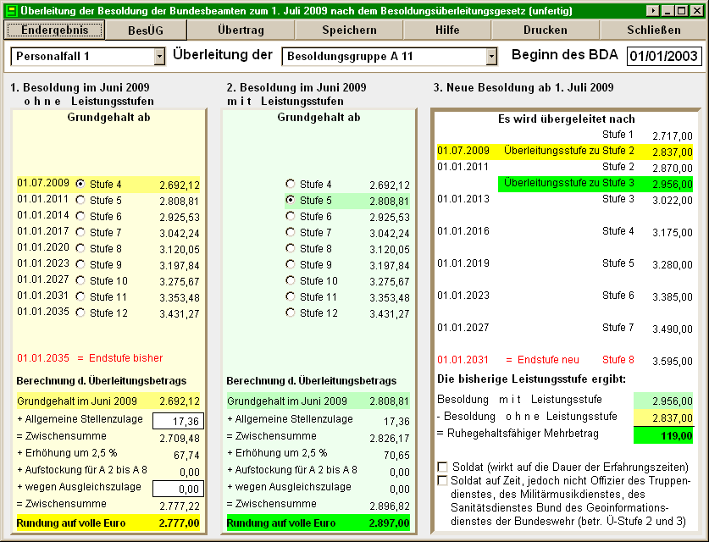
Task: Select Stufe 8 dated 01.01.2020
Action: (x=80, y=248)
